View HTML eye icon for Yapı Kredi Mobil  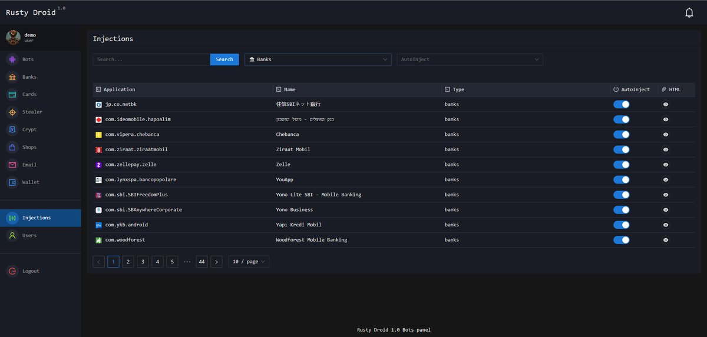(x=665, y=225)
